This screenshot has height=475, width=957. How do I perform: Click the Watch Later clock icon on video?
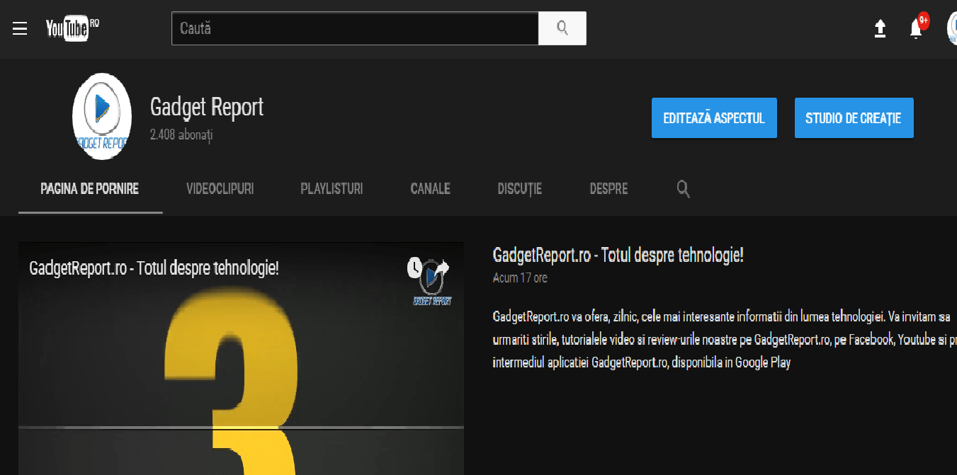pyautogui.click(x=415, y=268)
